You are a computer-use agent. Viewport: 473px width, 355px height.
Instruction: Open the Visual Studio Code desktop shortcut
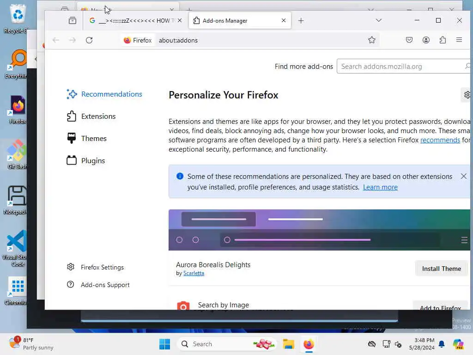click(15, 248)
